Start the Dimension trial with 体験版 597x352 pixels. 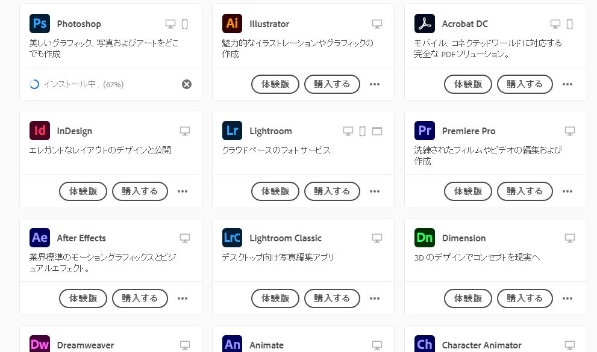(x=468, y=298)
